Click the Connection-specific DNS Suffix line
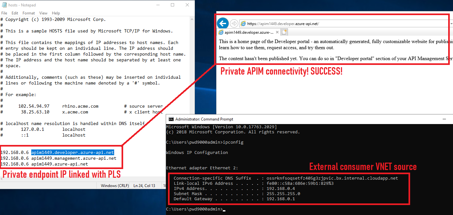The width and height of the screenshot is (453, 215). click(x=286, y=178)
